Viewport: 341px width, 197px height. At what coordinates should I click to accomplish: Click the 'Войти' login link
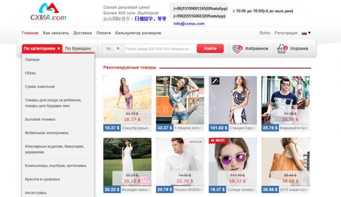coord(265,33)
